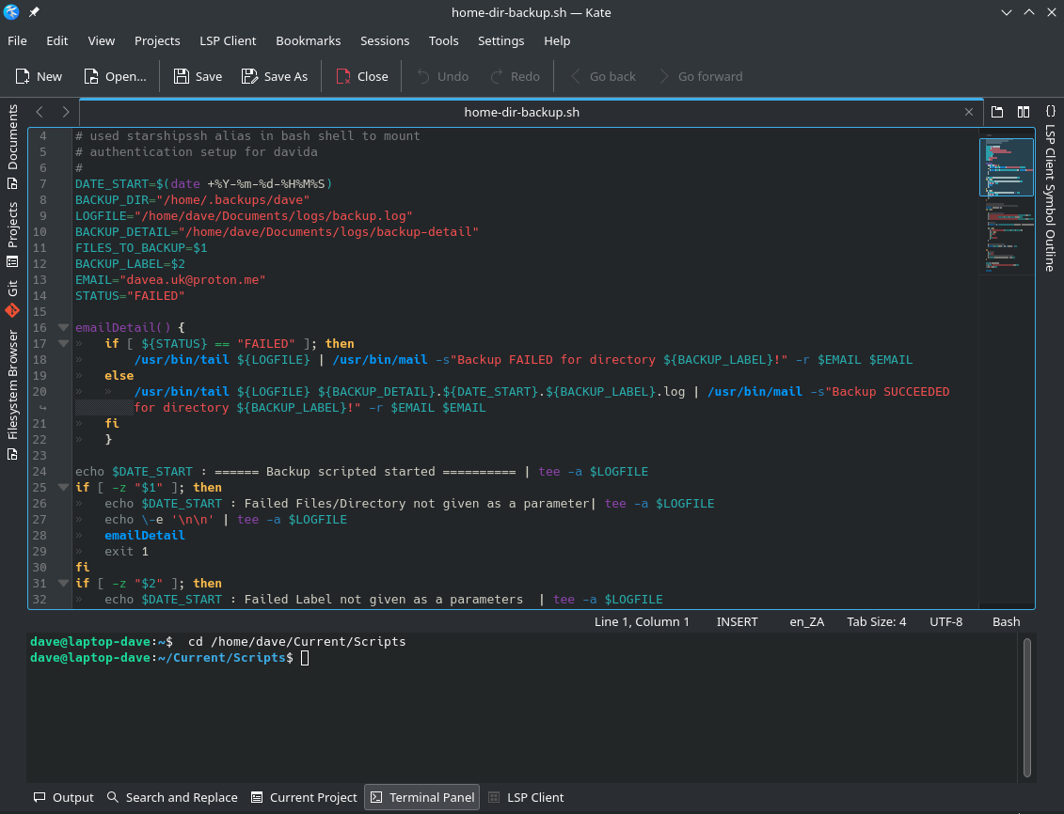Close the document via the toolbar Close button
This screenshot has width=1064, height=814.
pos(361,76)
